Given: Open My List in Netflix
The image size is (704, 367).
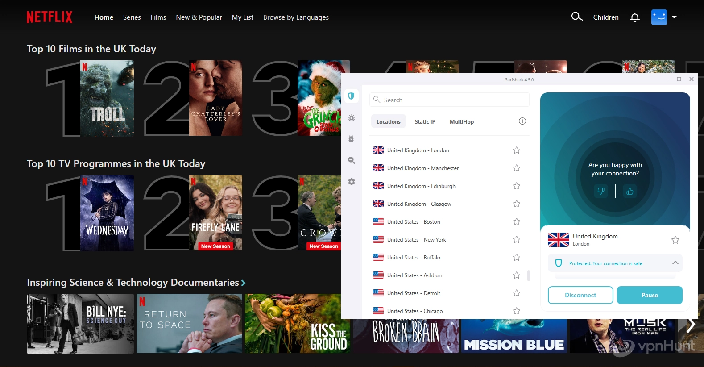Looking at the screenshot, I should point(243,17).
